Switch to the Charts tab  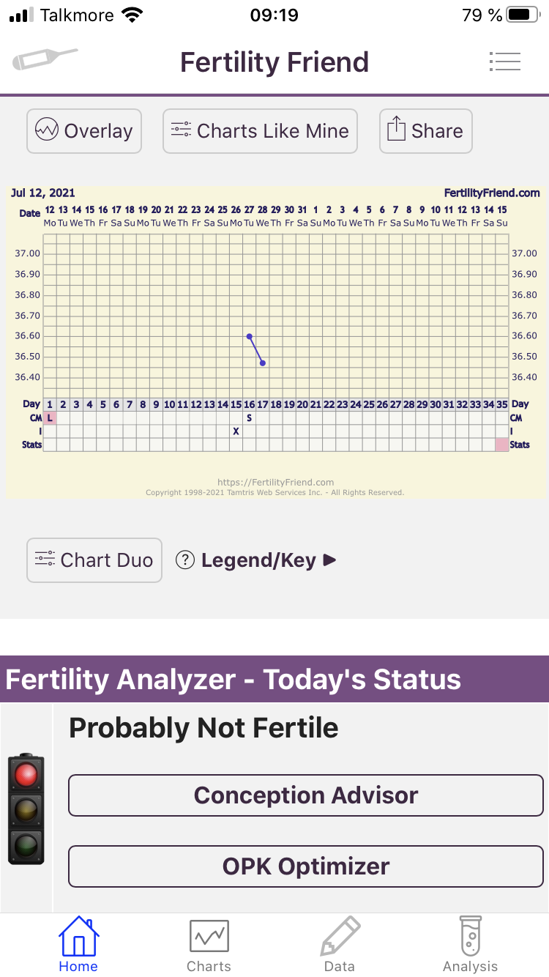click(x=209, y=945)
